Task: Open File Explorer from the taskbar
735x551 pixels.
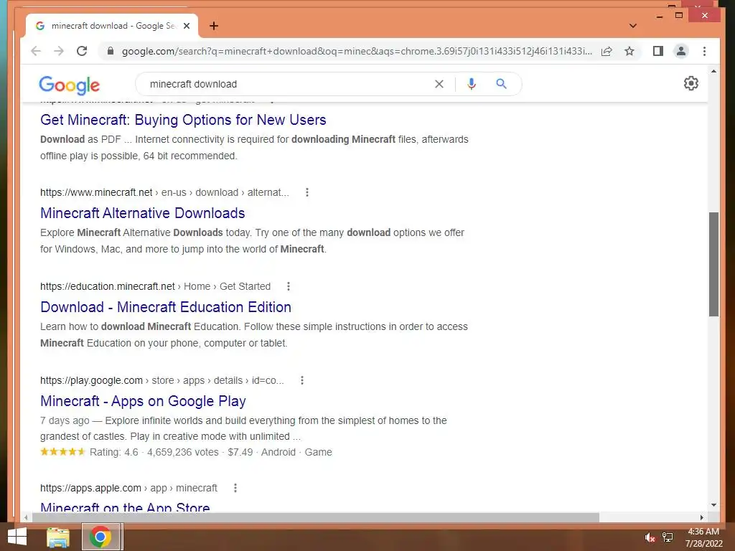Action: point(58,537)
